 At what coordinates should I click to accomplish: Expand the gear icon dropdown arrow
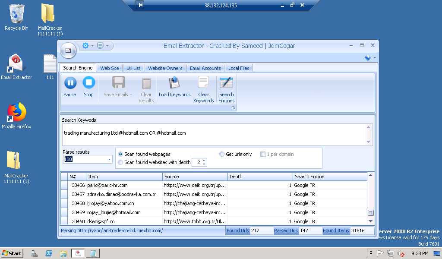[x=92, y=46]
